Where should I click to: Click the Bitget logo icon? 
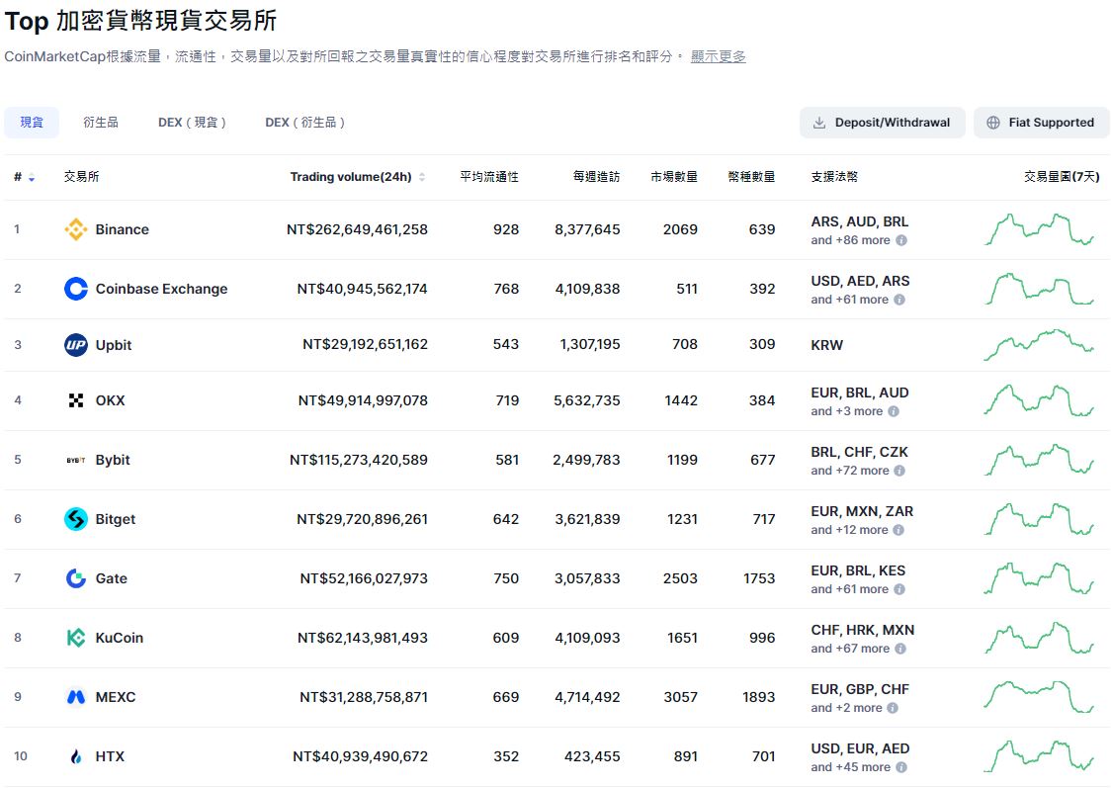76,519
